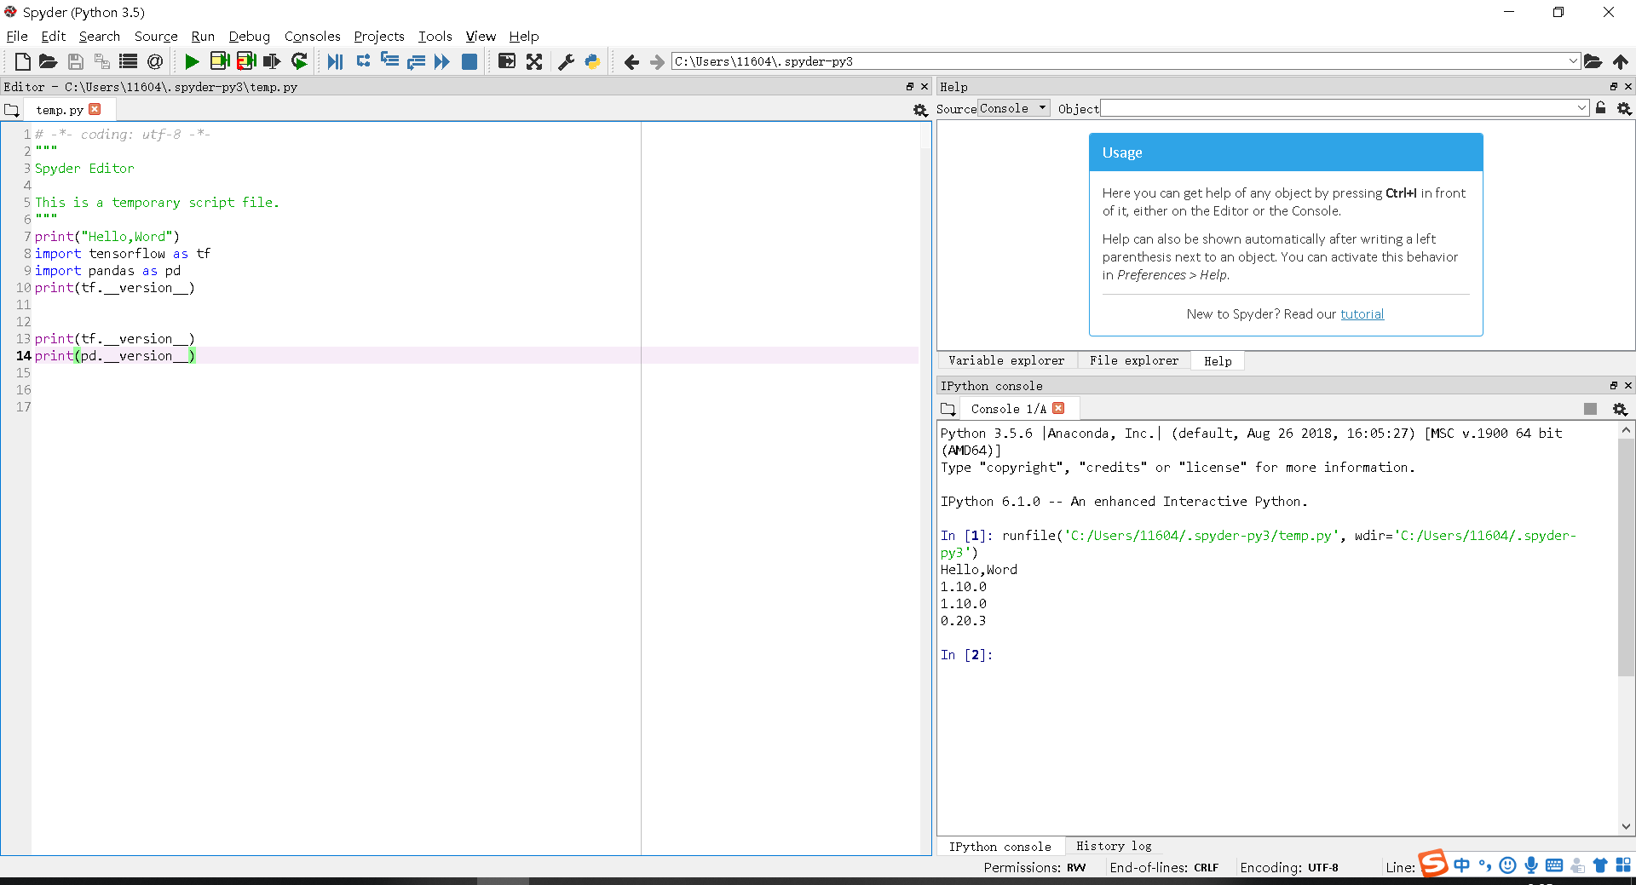Open file using the folder toolbar icon

[49, 61]
